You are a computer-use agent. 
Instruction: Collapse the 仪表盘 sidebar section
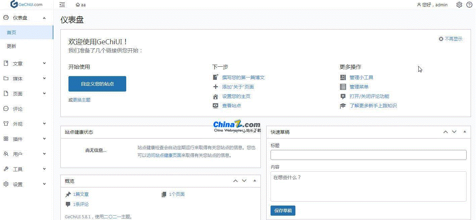point(44,18)
